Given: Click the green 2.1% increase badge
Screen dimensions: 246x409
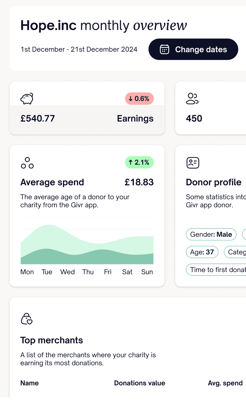Looking at the screenshot, I should (139, 162).
